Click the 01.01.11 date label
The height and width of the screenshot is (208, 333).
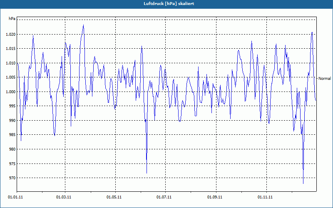click(15, 197)
